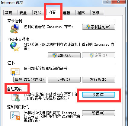Image resolution: width=128 pixels, height=126 pixels.
Task: Click the help question mark in title bar
Action: 107,2
